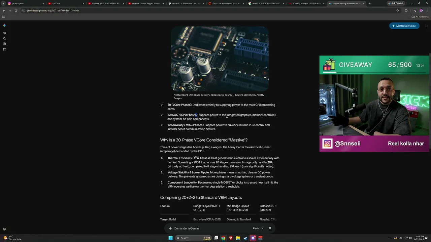Click the motherboard VRM image

click(x=220, y=59)
